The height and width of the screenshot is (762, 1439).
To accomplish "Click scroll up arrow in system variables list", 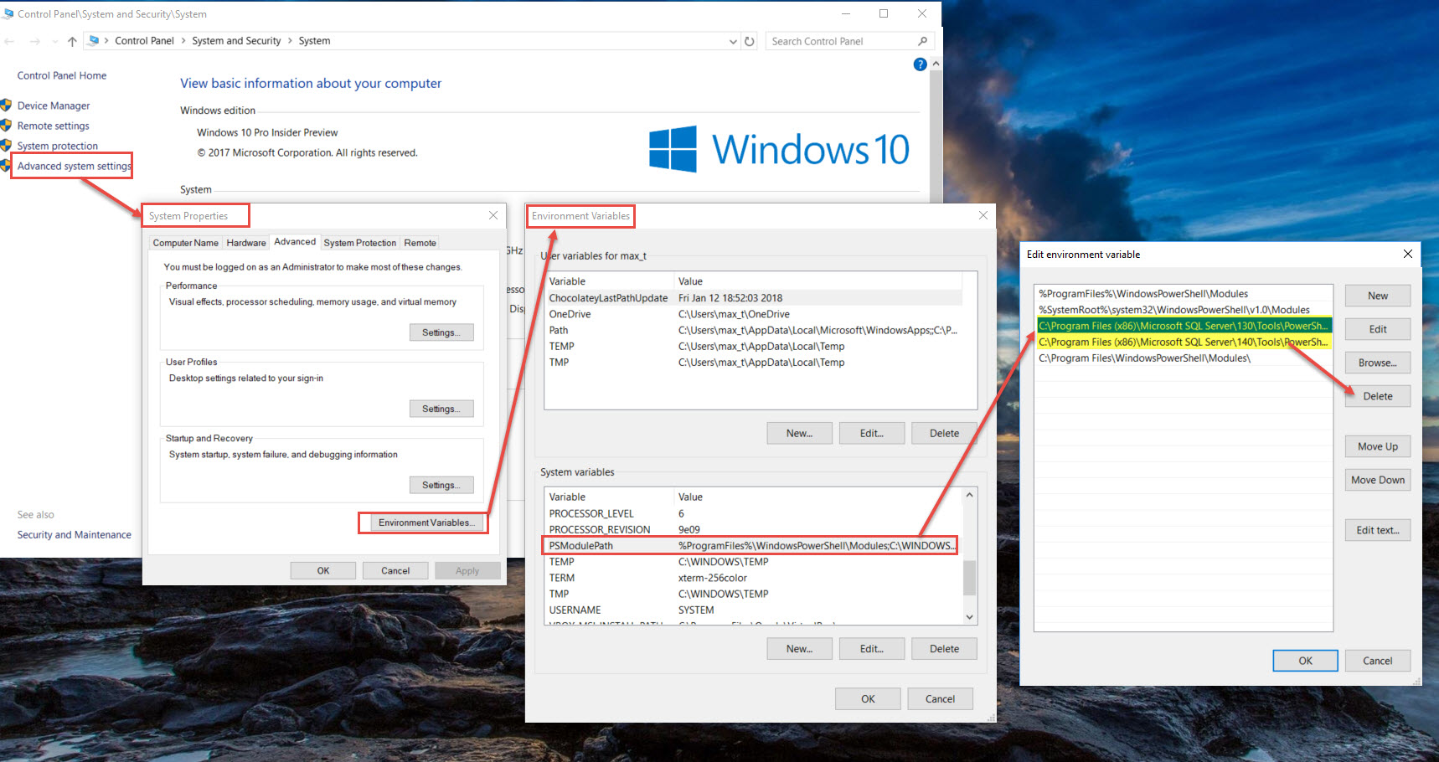I will [x=969, y=495].
